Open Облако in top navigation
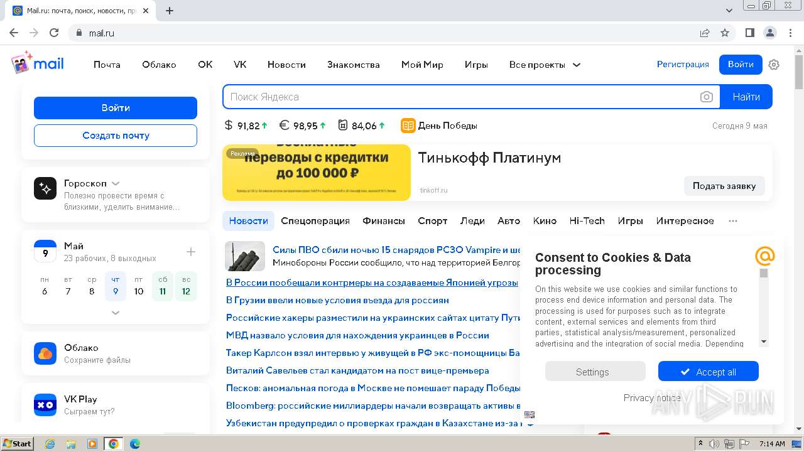The image size is (804, 452). (x=159, y=65)
